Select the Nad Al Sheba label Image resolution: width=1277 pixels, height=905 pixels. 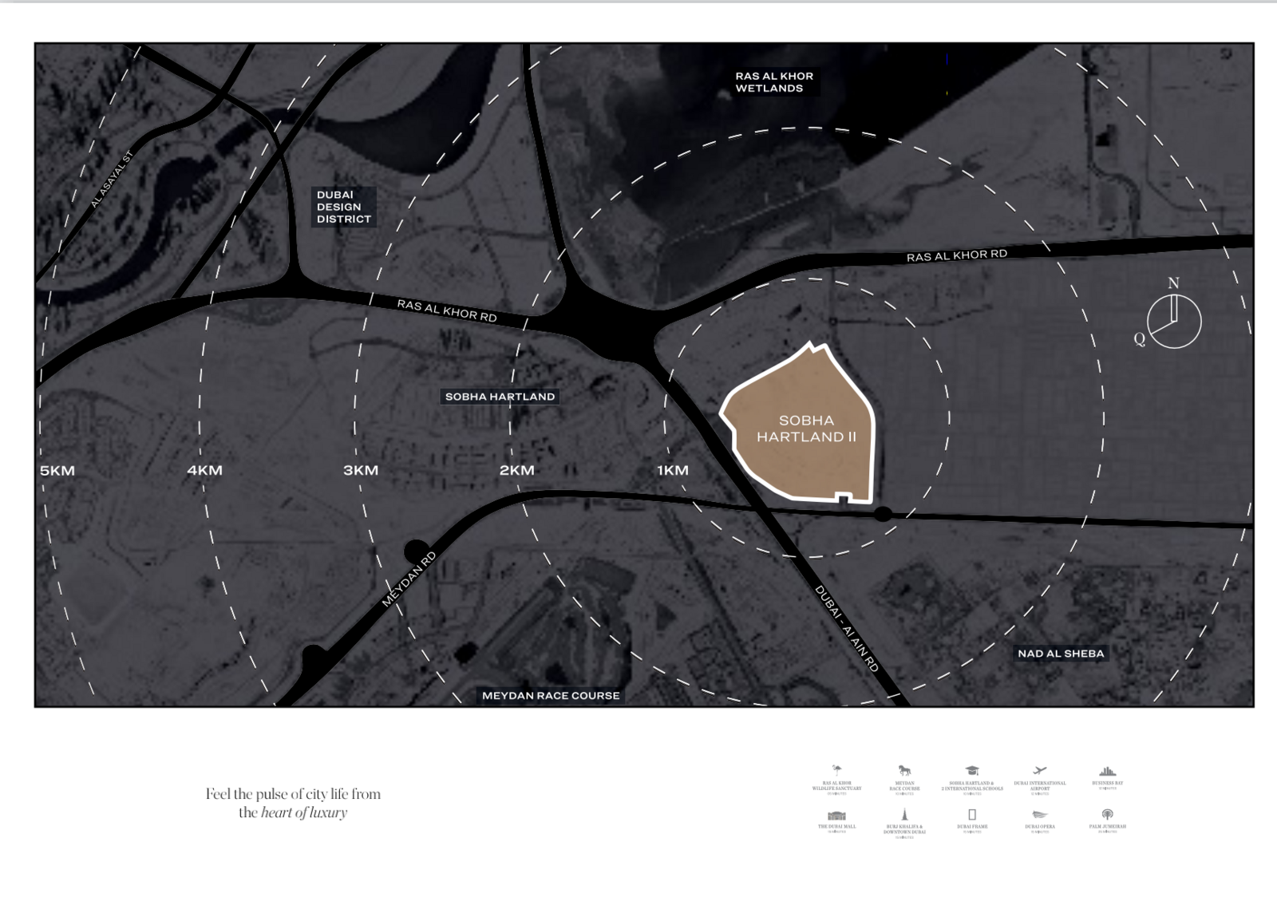coord(1061,654)
